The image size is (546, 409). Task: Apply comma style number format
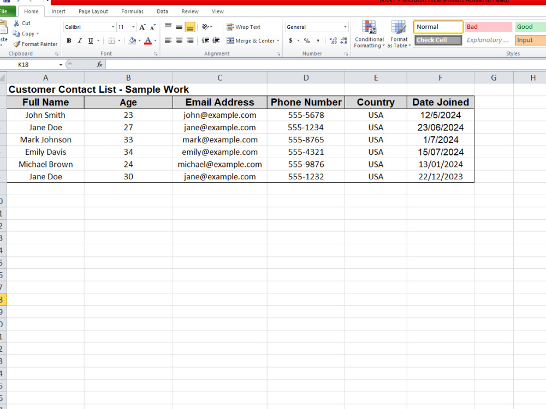318,41
